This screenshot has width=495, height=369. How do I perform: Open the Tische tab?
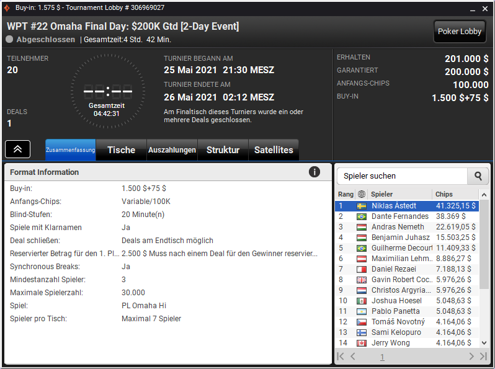[x=121, y=150]
